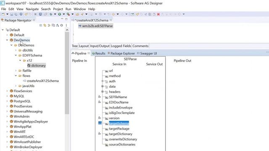The width and height of the screenshot is (269, 151).
Task: Expand the dbUtils folder
Action: coord(16,50)
